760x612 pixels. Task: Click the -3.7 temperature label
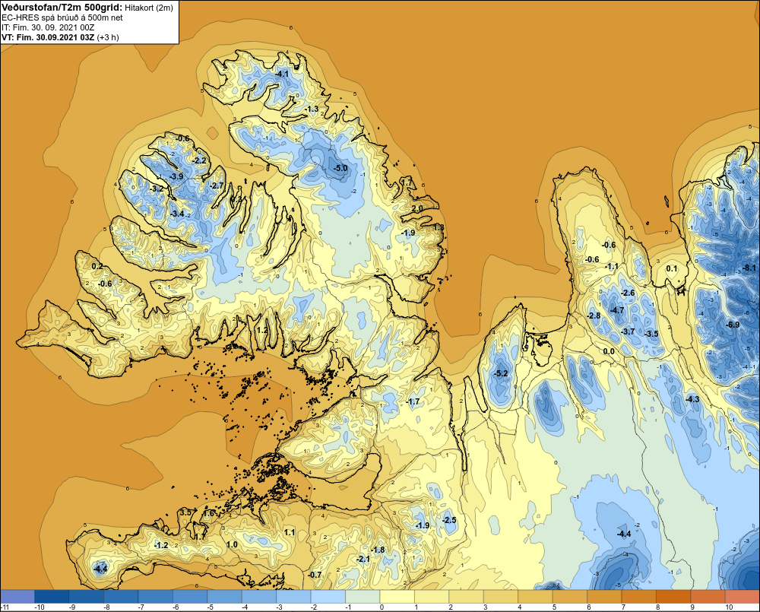point(629,331)
